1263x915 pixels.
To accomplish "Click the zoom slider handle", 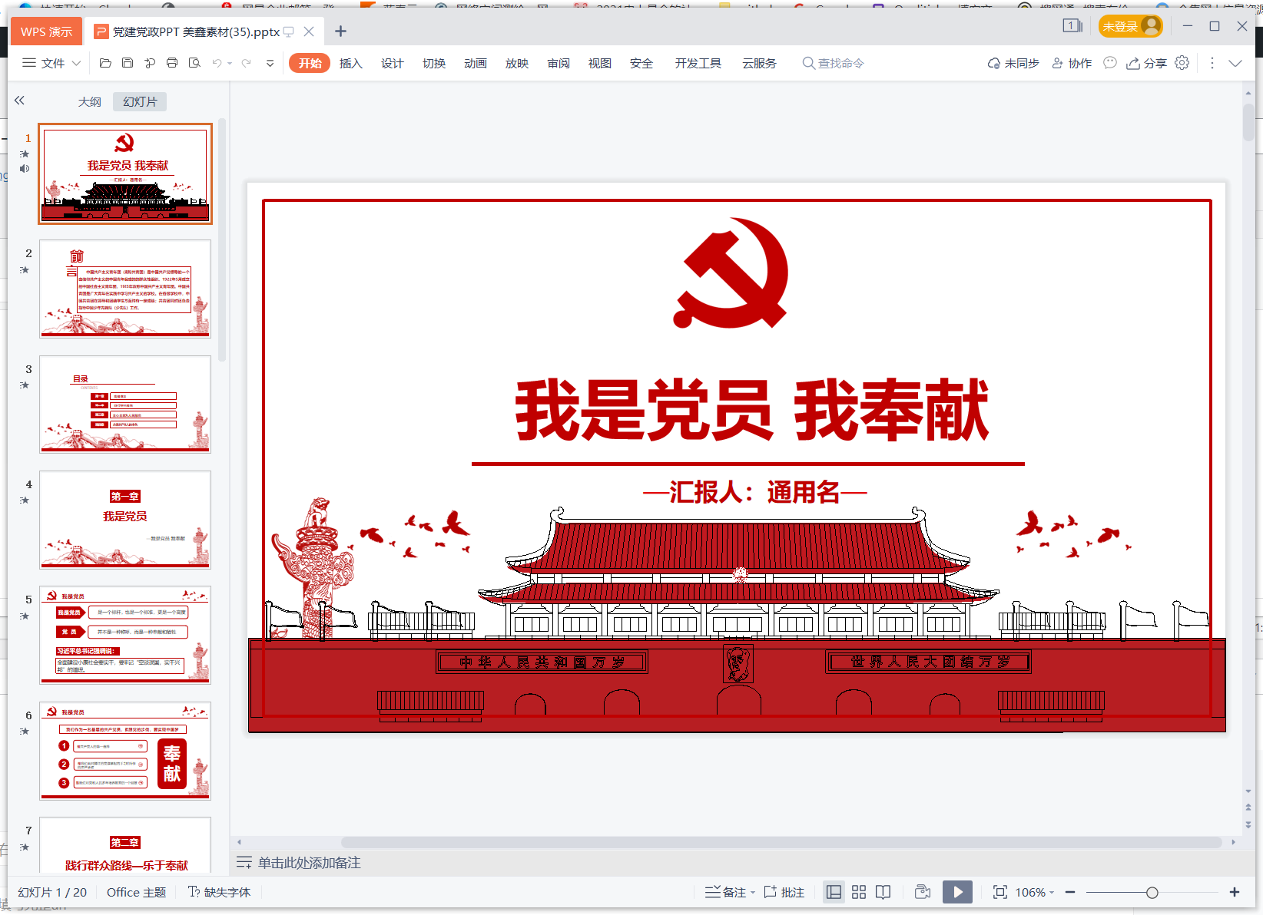I will tap(1152, 892).
